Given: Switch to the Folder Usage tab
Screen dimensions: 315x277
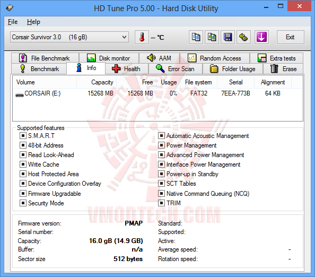Looking at the screenshot, I should (233, 69).
